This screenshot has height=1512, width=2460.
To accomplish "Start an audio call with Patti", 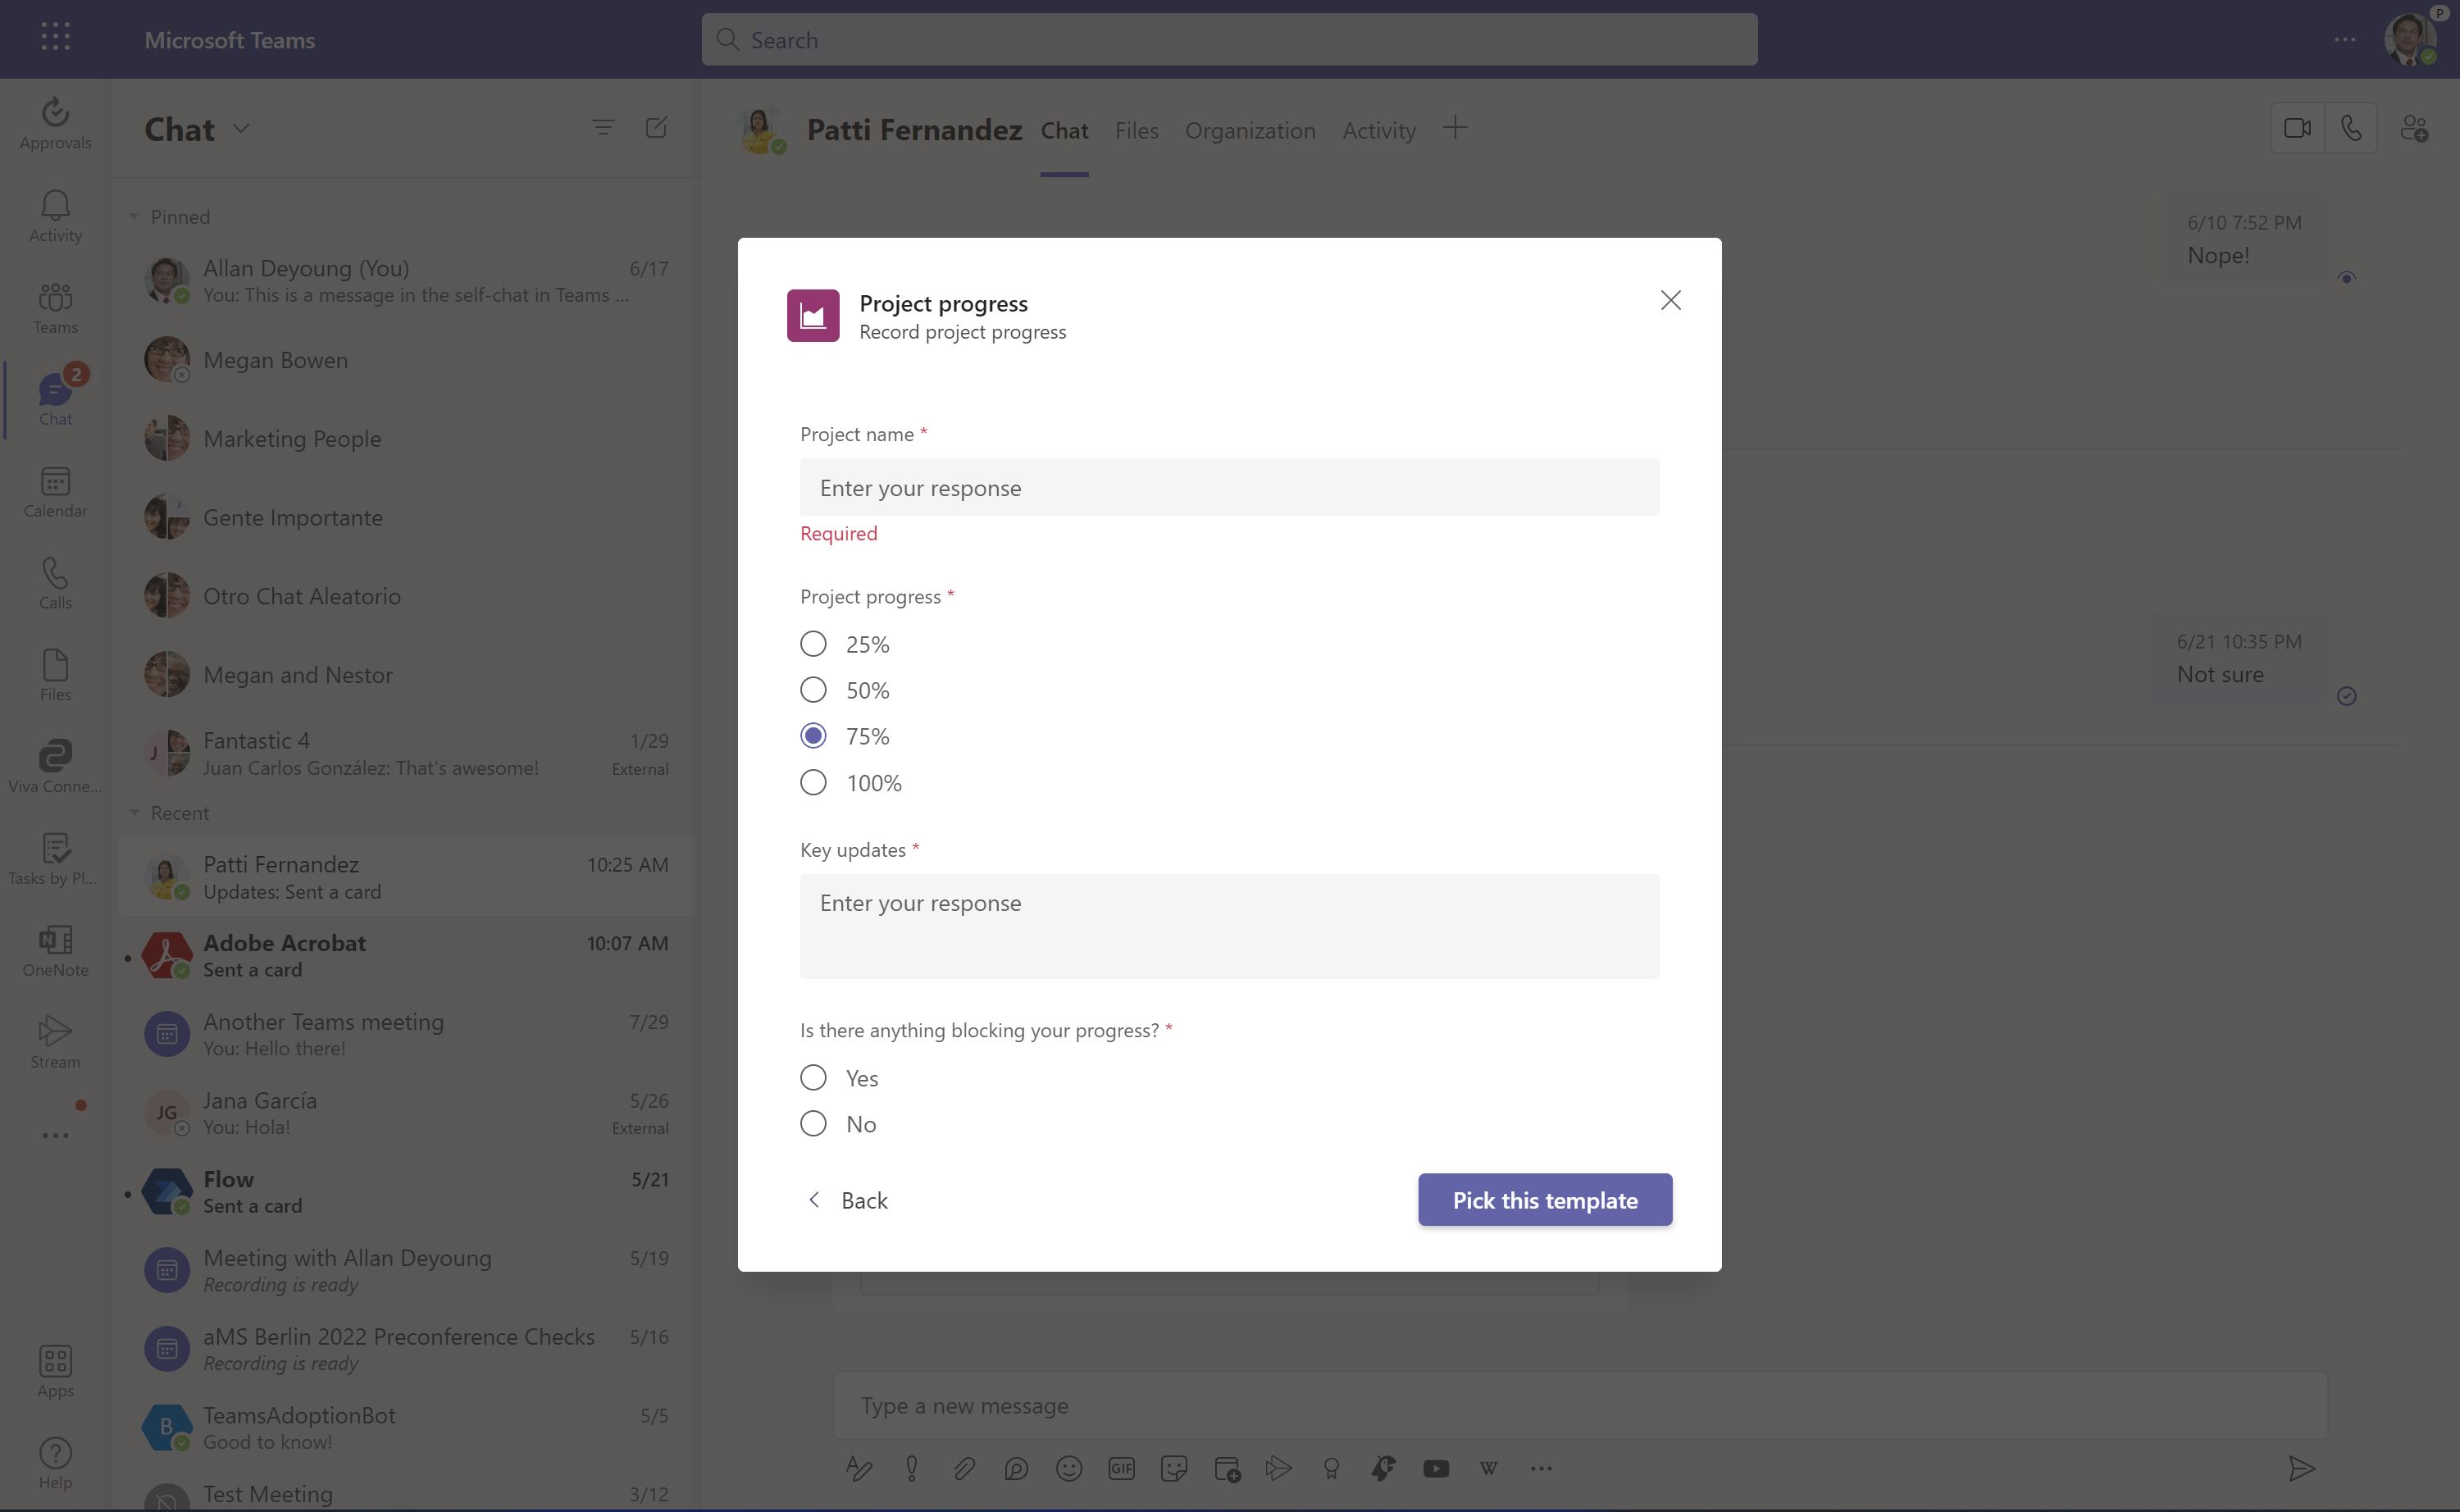I will click(2351, 128).
